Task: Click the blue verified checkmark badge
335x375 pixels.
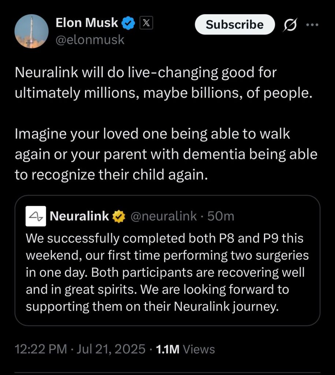Action: (129, 23)
